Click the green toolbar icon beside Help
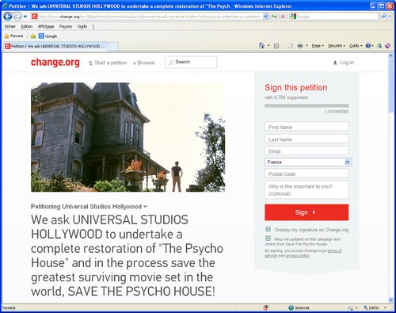The width and height of the screenshot is (396, 313). [379, 46]
